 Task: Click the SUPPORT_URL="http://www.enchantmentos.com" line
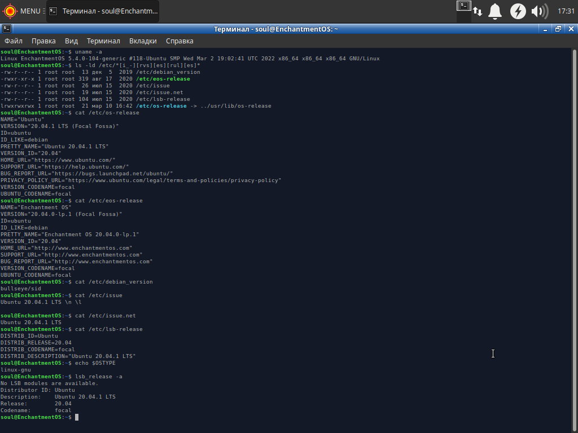click(72, 255)
